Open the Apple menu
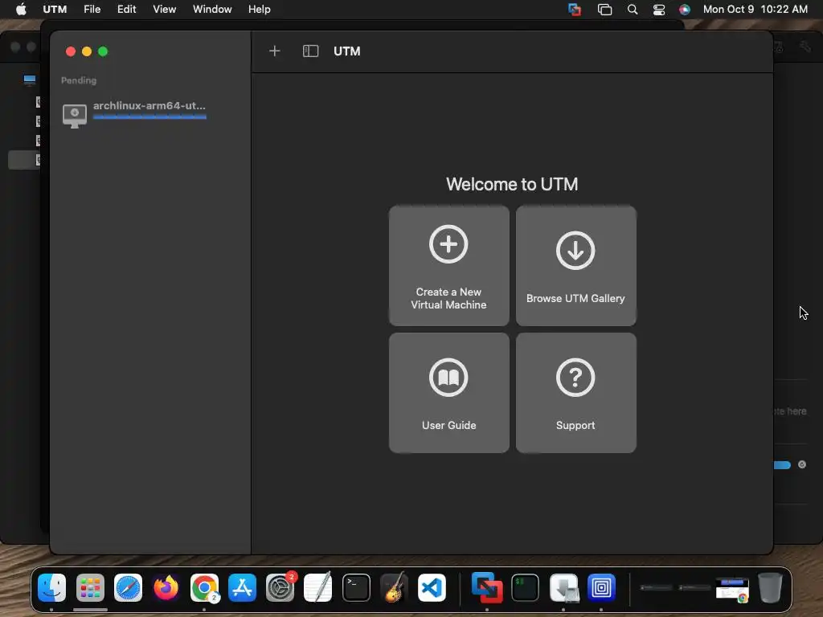Viewport: 823px width, 617px height. pos(21,10)
